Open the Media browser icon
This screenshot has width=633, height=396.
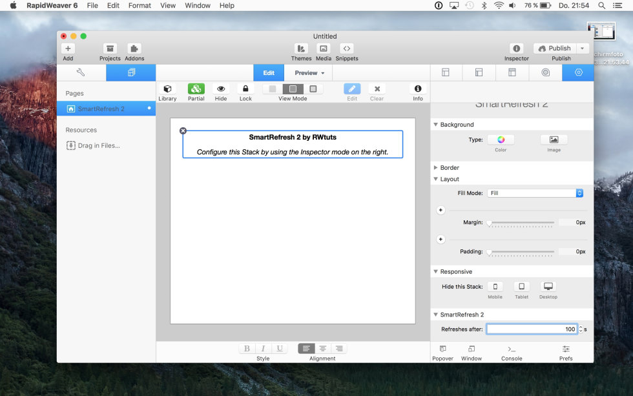coord(324,48)
